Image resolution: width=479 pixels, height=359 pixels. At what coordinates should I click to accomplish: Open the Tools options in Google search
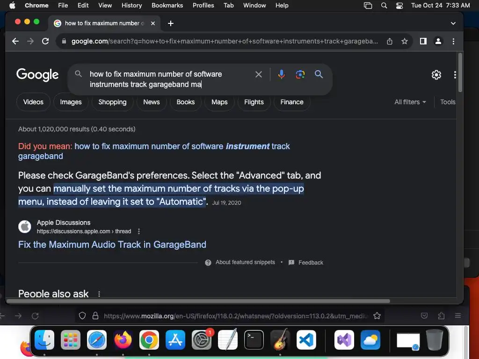(x=448, y=102)
